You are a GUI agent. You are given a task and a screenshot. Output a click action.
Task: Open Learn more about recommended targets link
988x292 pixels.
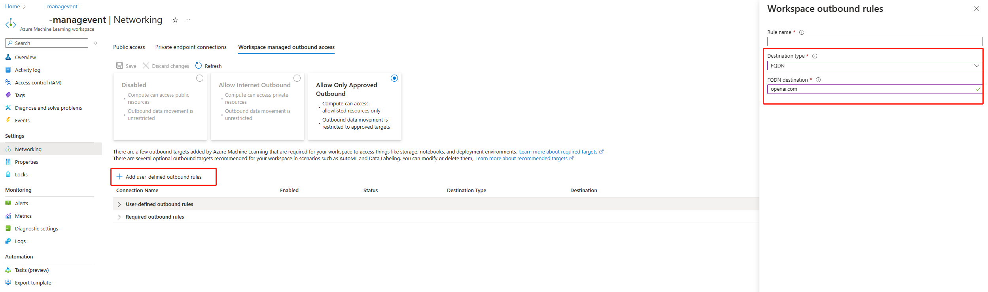[524, 159]
